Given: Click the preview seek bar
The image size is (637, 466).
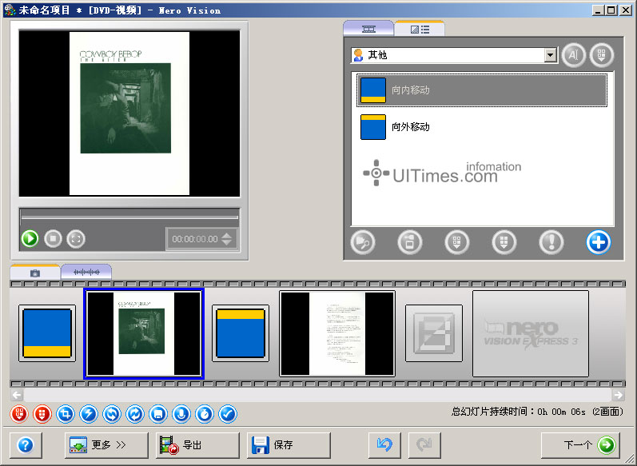Looking at the screenshot, I should pos(129,217).
